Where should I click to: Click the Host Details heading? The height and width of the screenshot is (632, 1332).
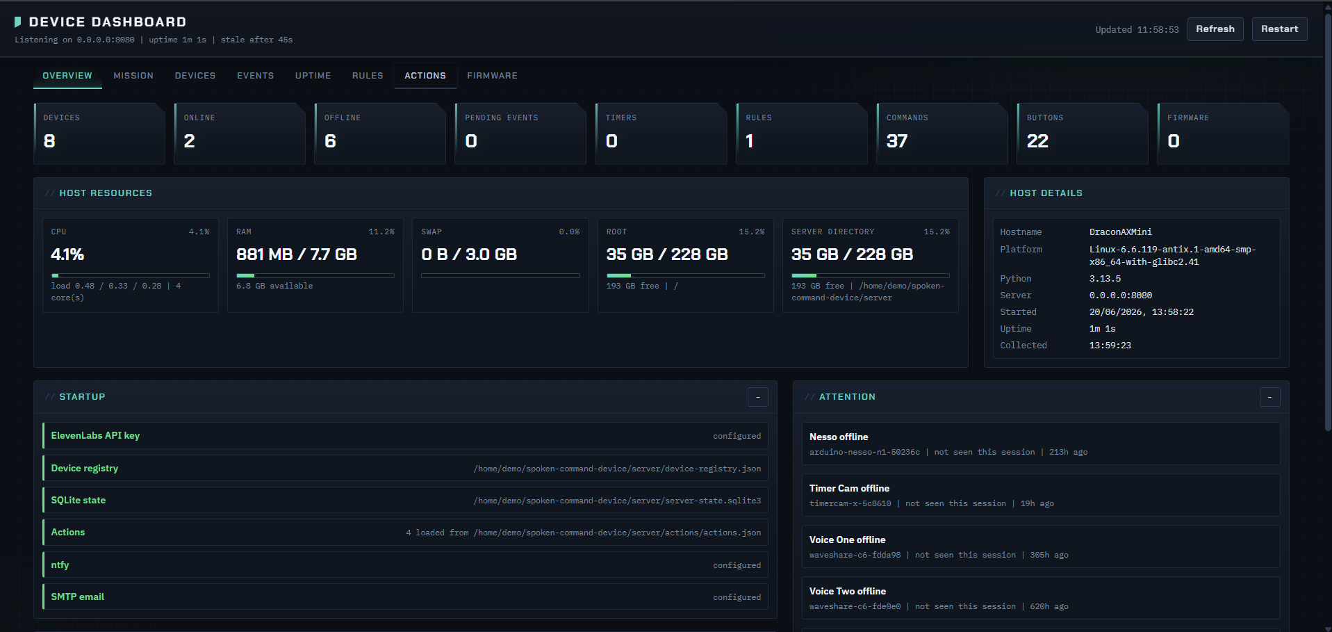tap(1046, 193)
